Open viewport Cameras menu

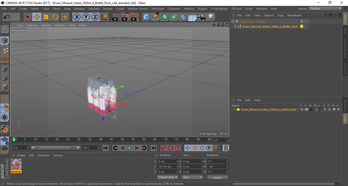coord(32,25)
